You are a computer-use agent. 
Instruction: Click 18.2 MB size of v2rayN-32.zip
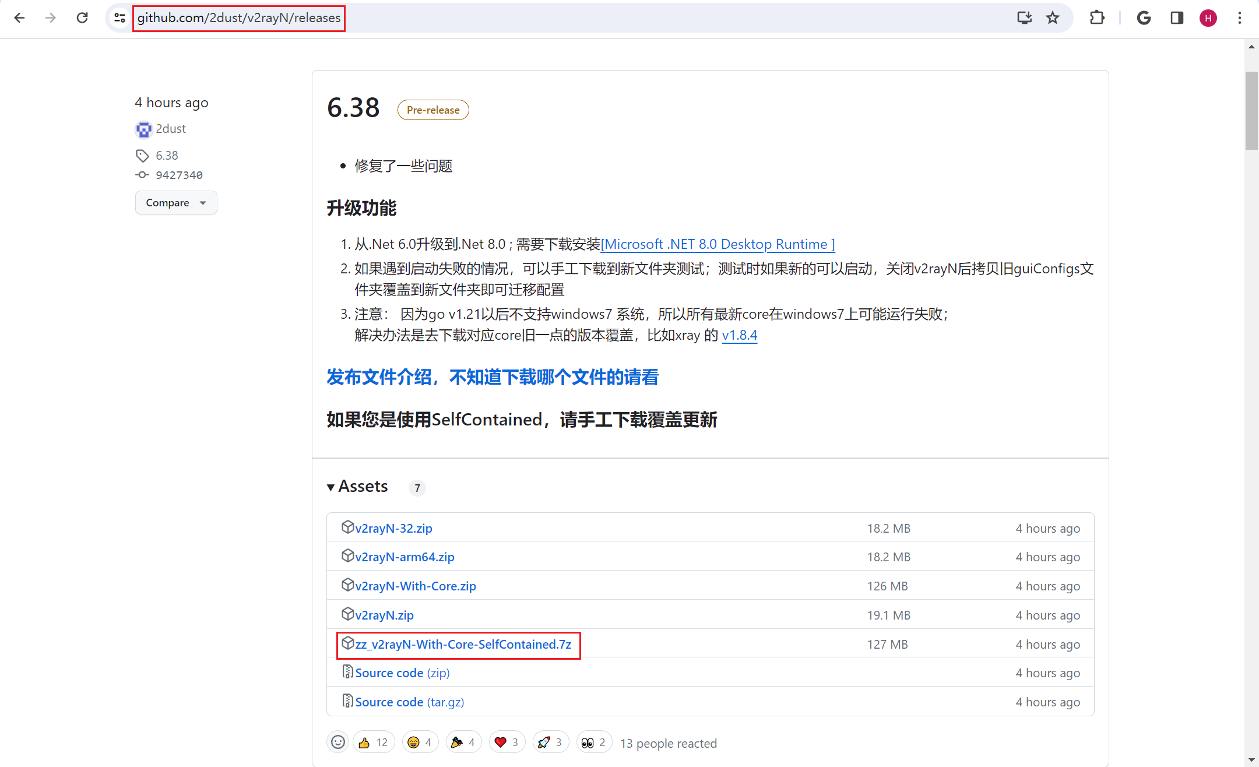[888, 528]
